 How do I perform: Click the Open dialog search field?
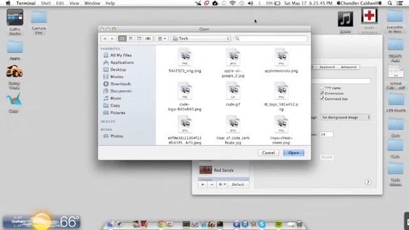coord(271,38)
